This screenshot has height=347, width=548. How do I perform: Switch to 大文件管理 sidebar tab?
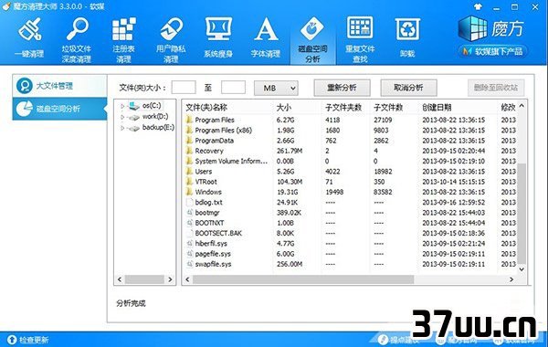coord(59,86)
